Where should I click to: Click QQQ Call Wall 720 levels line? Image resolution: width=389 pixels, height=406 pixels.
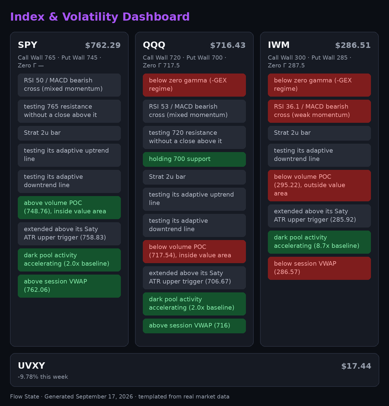pyautogui.click(x=185, y=62)
